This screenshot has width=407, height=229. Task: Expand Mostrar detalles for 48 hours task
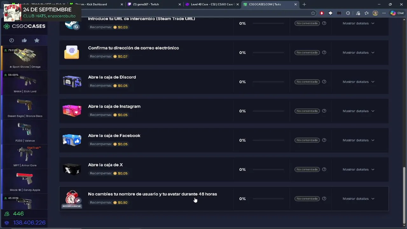tap(358, 199)
